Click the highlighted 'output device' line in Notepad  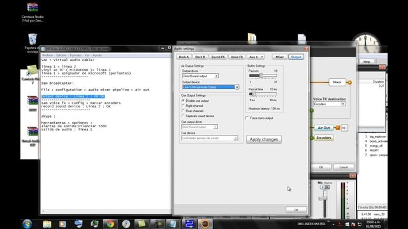[73, 96]
